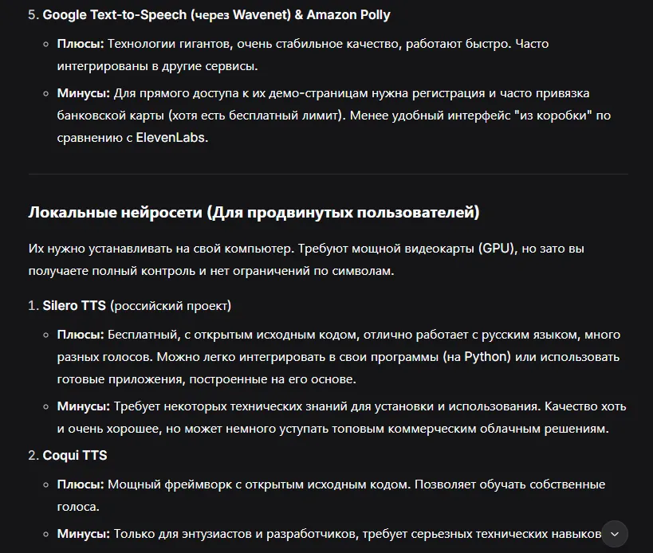
Task: Click the 'ElevenLabs' word in Минусы
Action: [171, 137]
